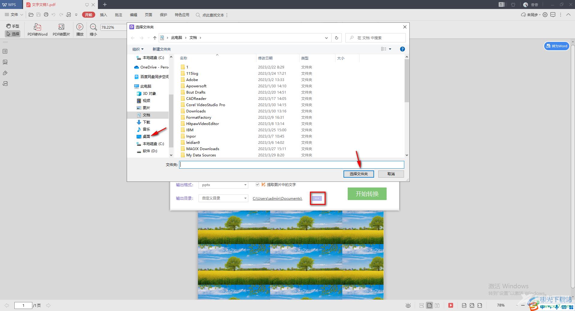
Task: Click the 选择文件夹 button
Action: (358, 174)
